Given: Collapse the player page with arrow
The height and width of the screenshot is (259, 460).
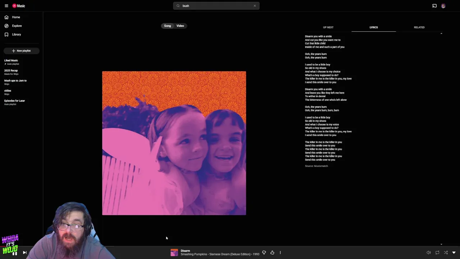Looking at the screenshot, I should 454,253.
